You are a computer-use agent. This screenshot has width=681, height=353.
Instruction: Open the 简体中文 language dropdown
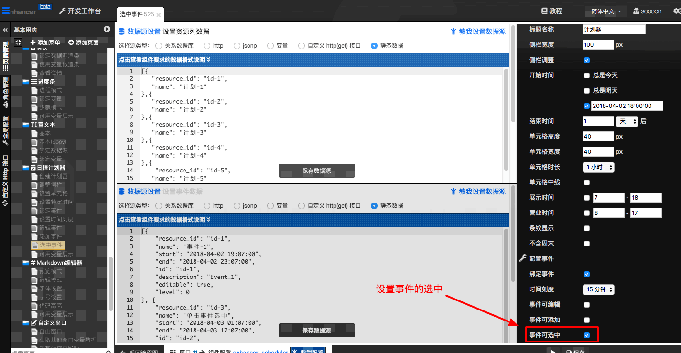point(606,11)
